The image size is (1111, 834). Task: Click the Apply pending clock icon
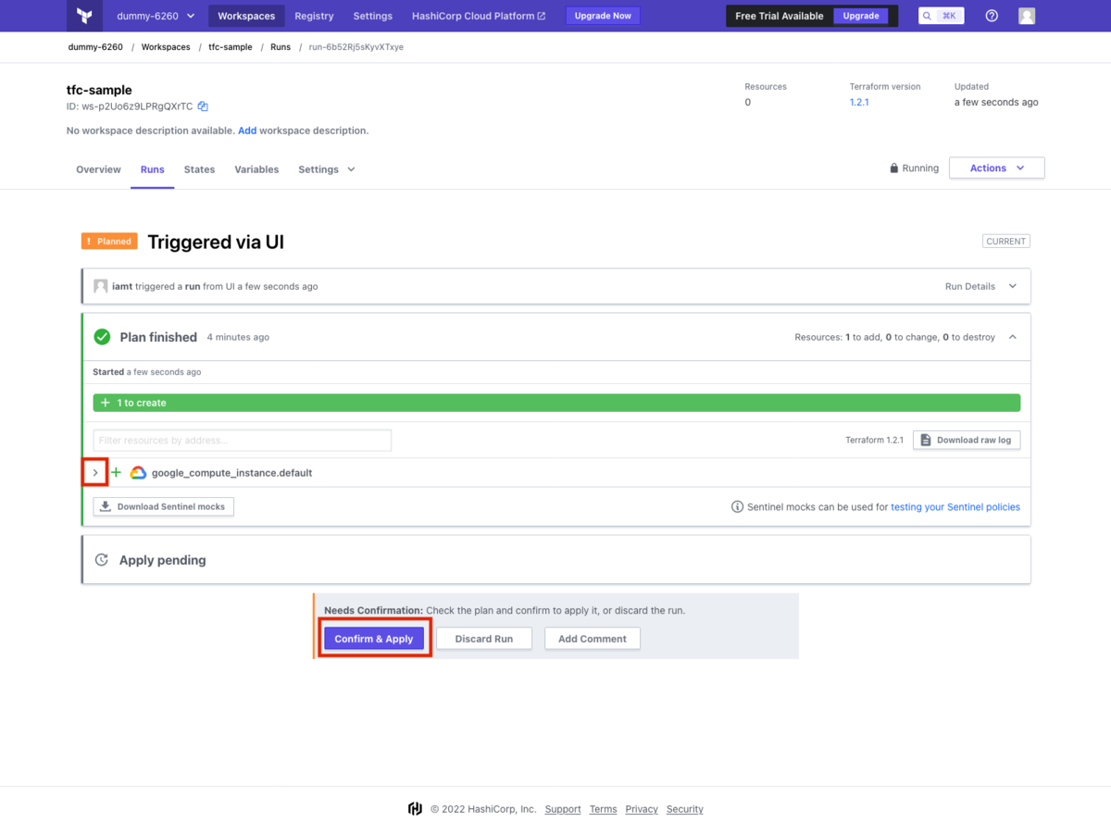click(102, 560)
